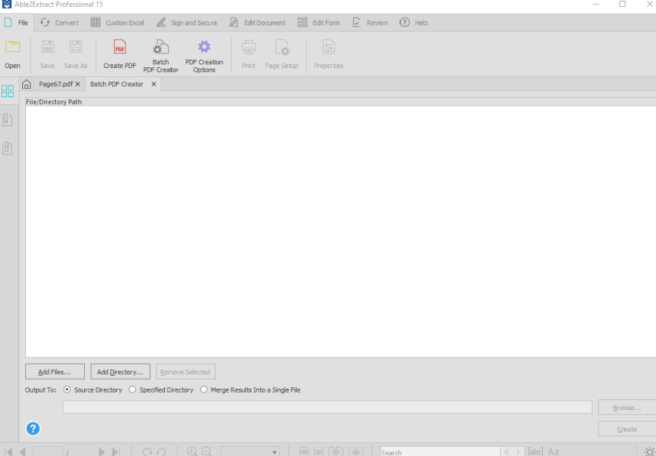This screenshot has width=656, height=456.
Task: Click the output directory path field
Action: [x=327, y=407]
